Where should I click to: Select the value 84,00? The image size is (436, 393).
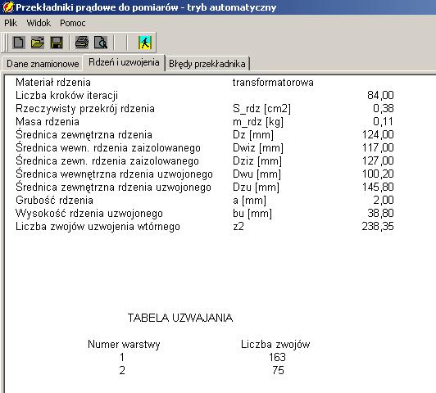tap(380, 96)
